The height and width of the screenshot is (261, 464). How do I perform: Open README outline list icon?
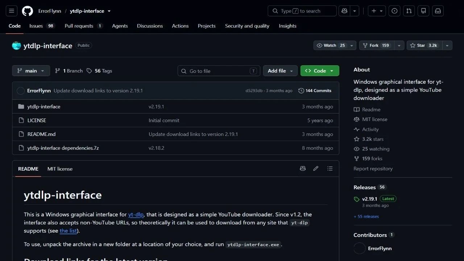(330, 169)
